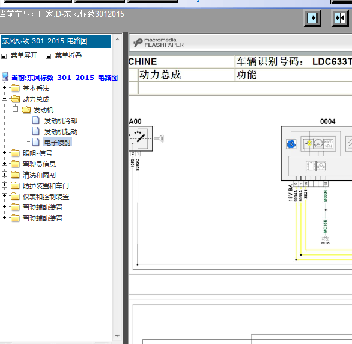The height and width of the screenshot is (344, 352).
Task: Select the 发动机起动 tree item
Action: point(61,132)
